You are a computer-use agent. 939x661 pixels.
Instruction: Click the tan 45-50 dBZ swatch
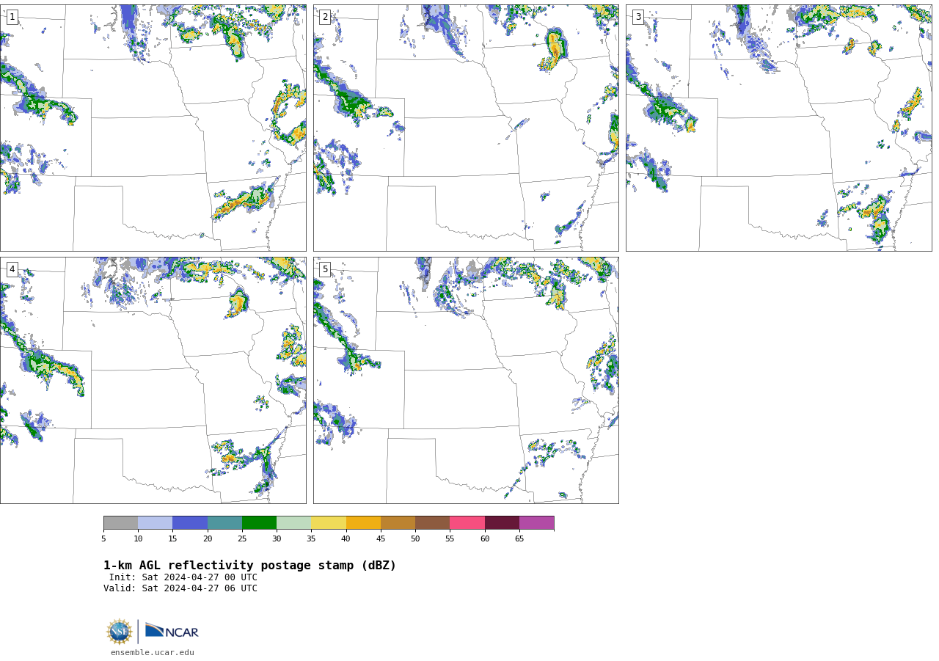point(398,523)
